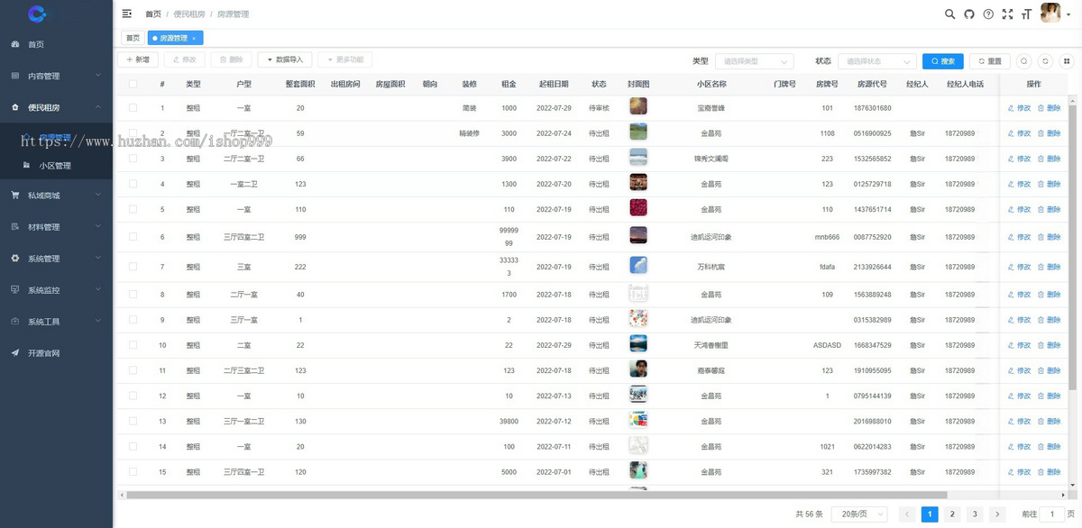Check the checkbox for row 11
The height and width of the screenshot is (528, 1082).
click(133, 370)
